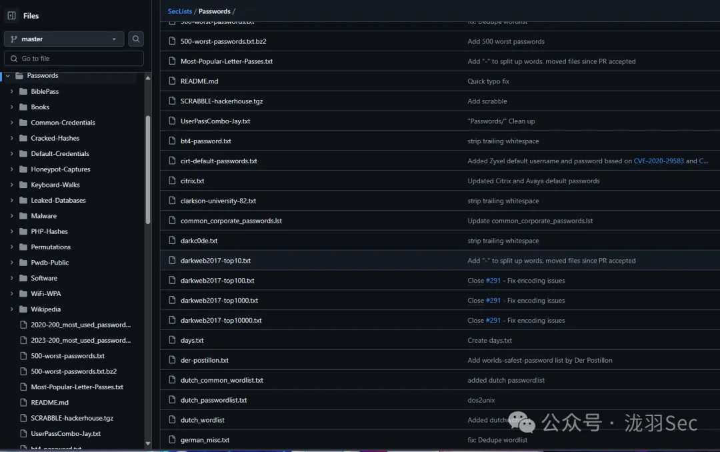The width and height of the screenshot is (720, 452).
Task: Open #291 link on darkweb2017-top100.txt row
Action: click(x=493, y=281)
